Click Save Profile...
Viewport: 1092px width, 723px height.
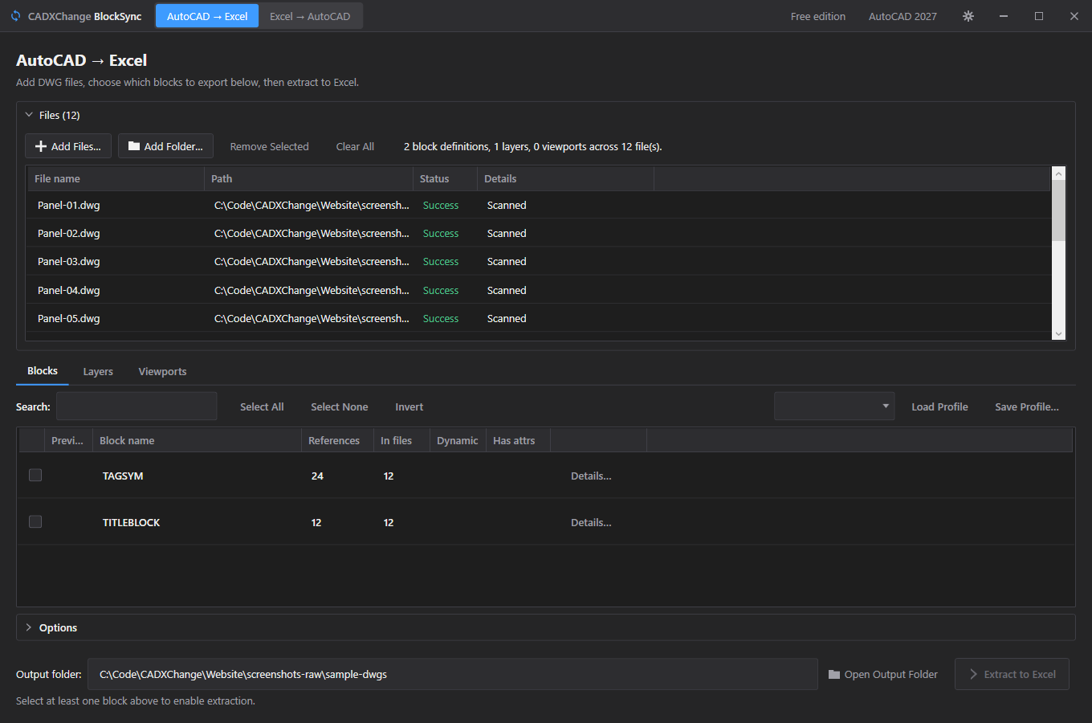pos(1027,406)
